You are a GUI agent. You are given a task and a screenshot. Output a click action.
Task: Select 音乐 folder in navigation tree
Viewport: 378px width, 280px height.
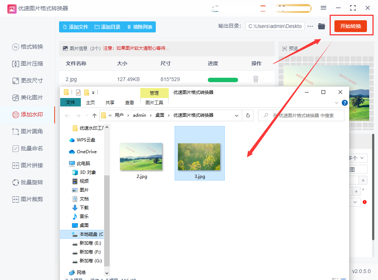[80, 217]
